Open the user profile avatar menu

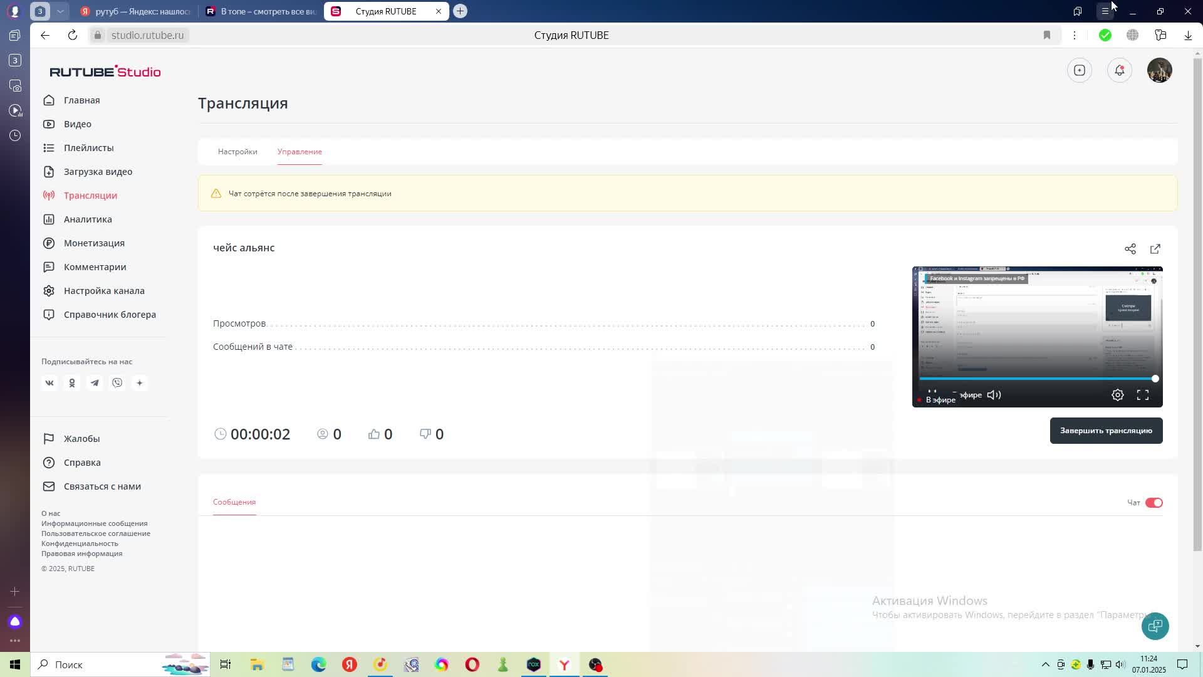(x=1159, y=70)
